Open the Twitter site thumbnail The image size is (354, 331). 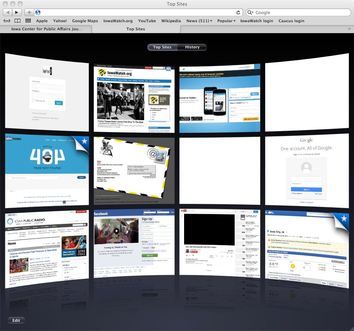click(220, 98)
